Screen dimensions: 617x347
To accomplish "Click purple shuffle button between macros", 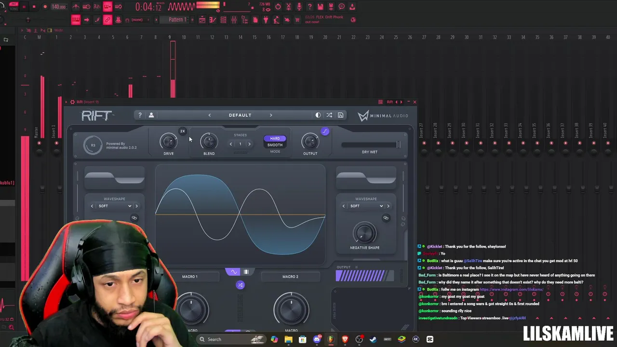I will pos(240,285).
